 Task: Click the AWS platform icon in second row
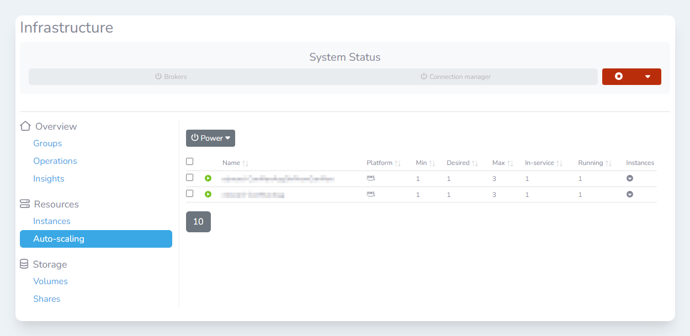(x=371, y=194)
